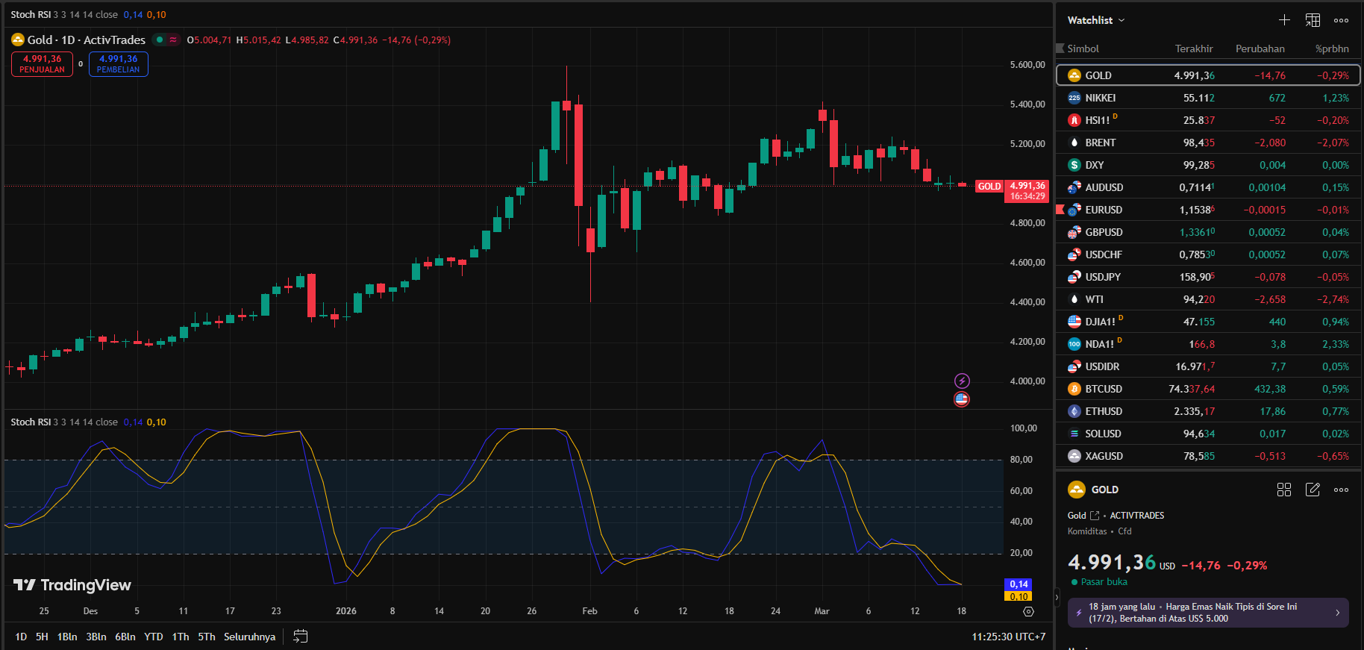This screenshot has height=650, width=1364.
Task: Click the purple lightning event icon on chart
Action: tap(962, 381)
